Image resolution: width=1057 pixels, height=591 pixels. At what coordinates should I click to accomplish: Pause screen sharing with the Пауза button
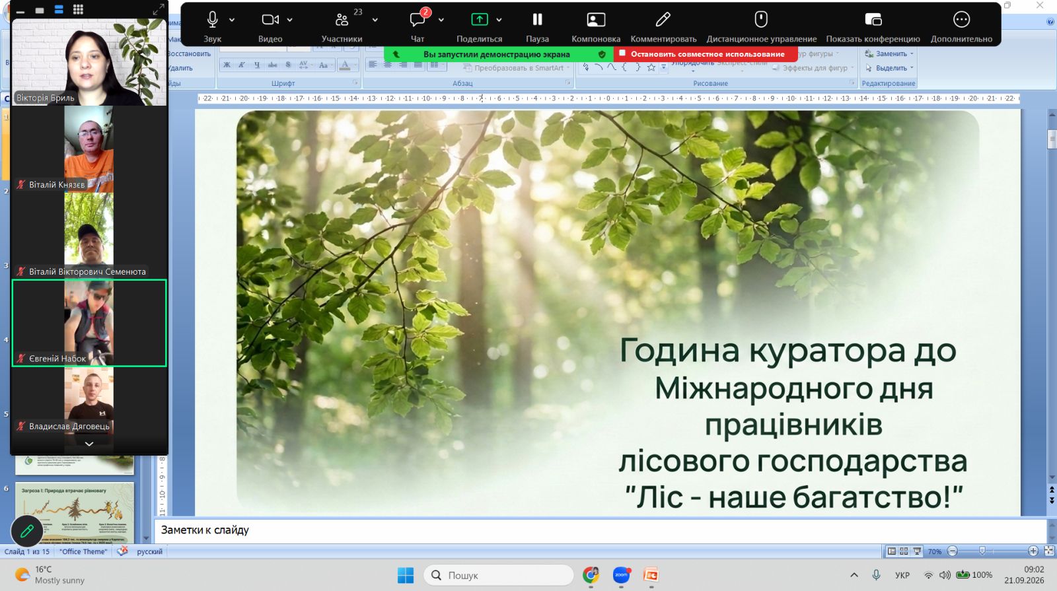537,20
